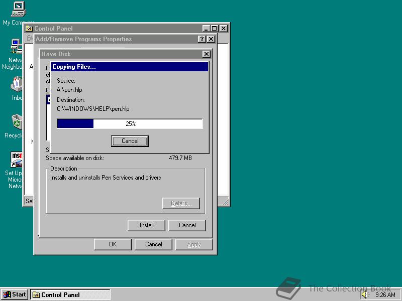This screenshot has height=301, width=402.
Task: Click destination path C:\WINDOWS\HELP\pen.hlp
Action: [93, 109]
